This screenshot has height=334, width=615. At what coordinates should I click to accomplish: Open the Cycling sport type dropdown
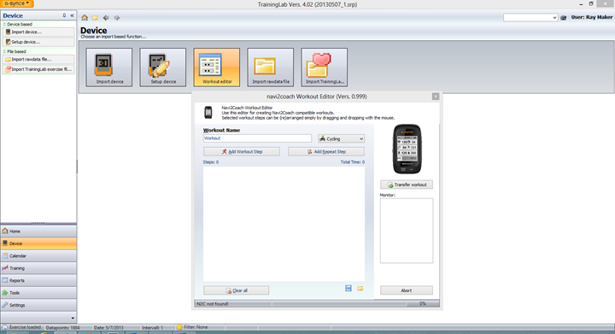click(341, 138)
